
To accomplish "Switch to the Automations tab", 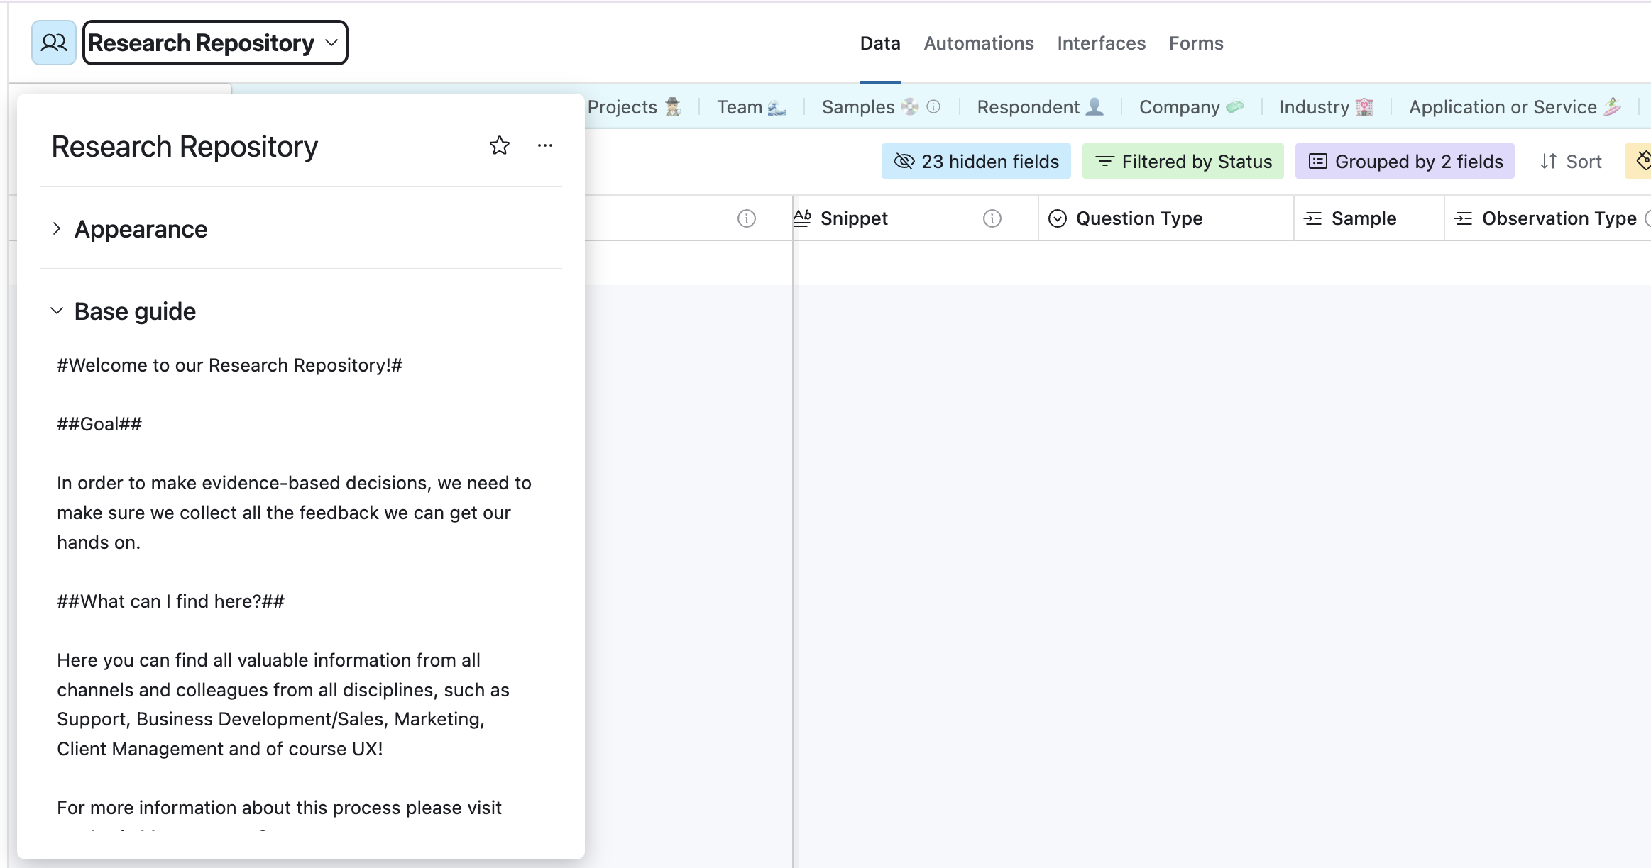I will coord(978,43).
